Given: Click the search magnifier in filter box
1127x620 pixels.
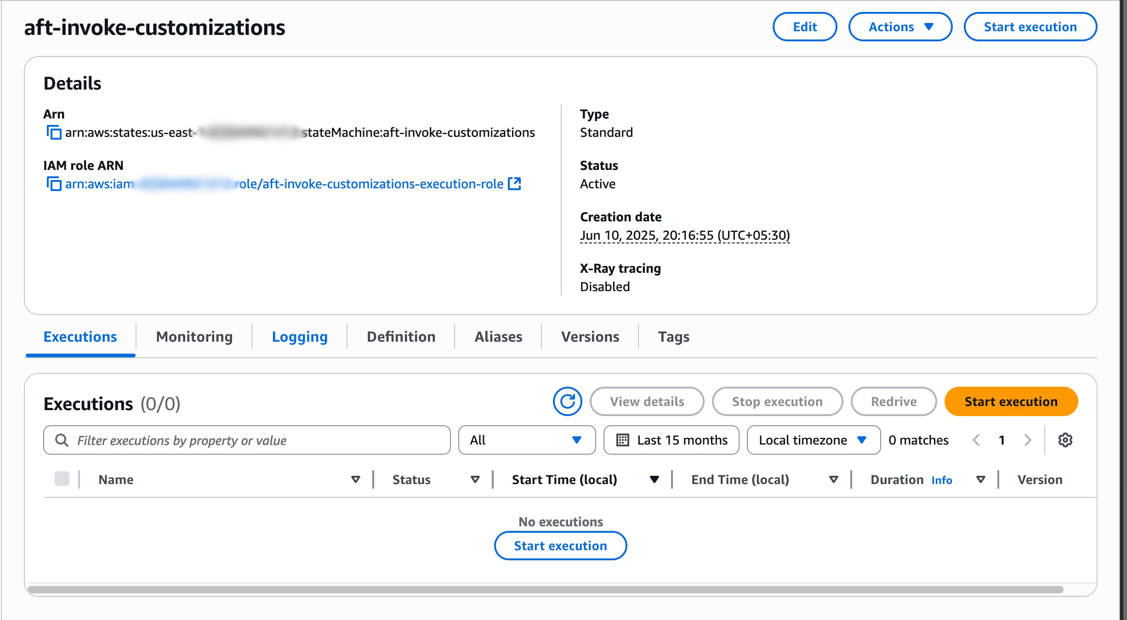Looking at the screenshot, I should point(62,440).
